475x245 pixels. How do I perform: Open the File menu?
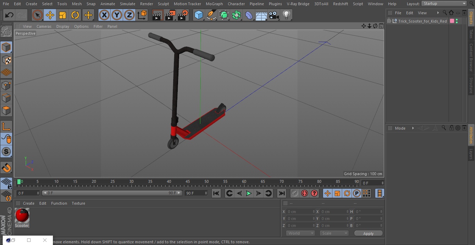[6, 3]
